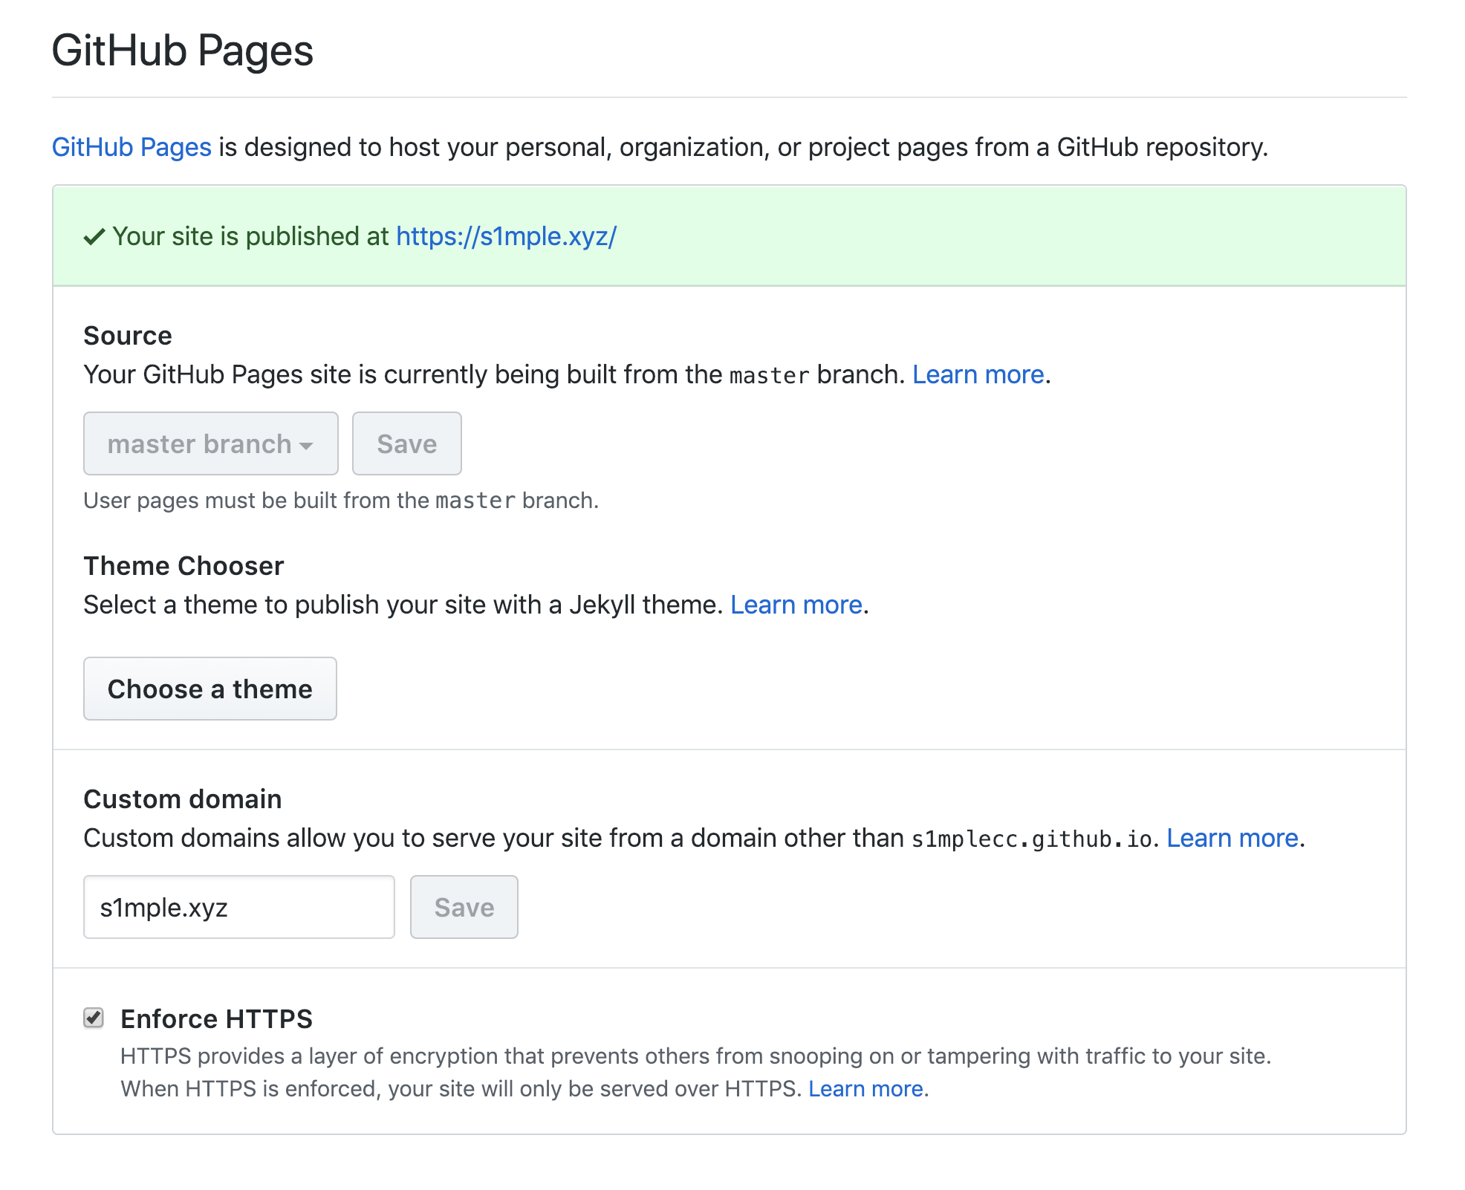
Task: Open the https://s1mple.xyz/ published site link
Action: pos(506,236)
